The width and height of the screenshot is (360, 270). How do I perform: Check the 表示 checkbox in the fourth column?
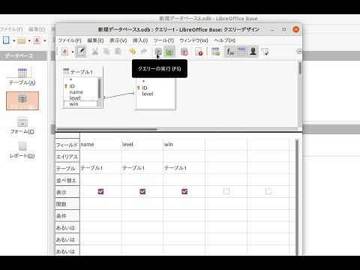click(226, 191)
